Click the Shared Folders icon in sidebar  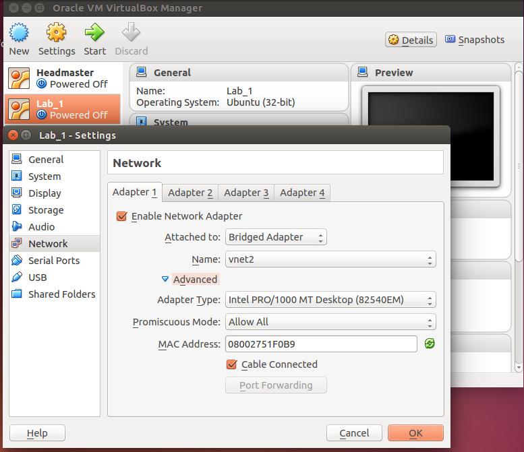pos(17,294)
